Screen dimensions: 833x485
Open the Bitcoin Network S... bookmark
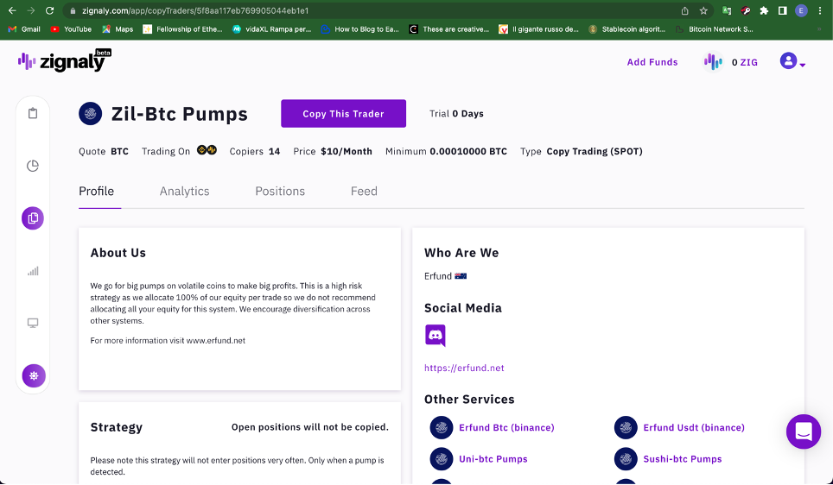[x=715, y=29]
